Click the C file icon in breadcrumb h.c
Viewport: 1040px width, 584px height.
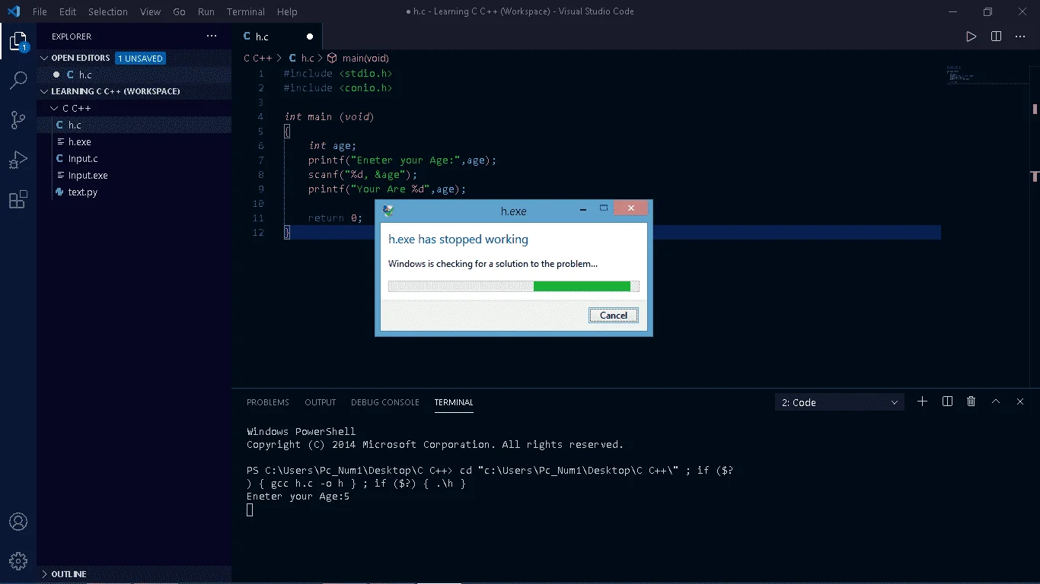(x=292, y=58)
